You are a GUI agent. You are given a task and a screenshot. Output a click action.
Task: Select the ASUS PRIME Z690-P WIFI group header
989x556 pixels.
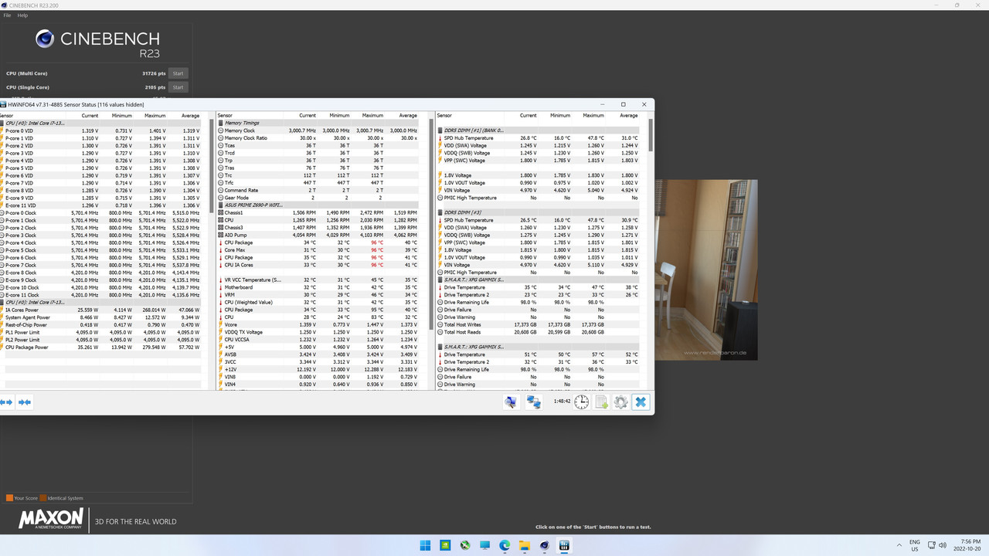coord(318,205)
